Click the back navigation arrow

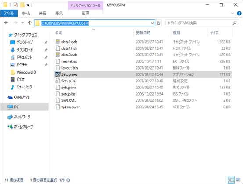(6, 23)
